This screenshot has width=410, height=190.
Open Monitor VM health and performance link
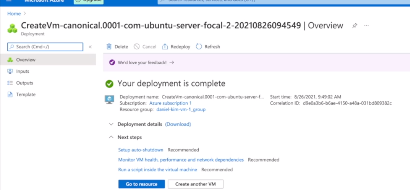pyautogui.click(x=181, y=159)
